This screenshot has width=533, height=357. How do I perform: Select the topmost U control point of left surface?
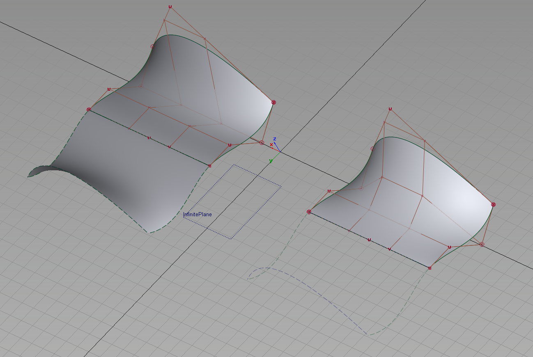coord(170,7)
